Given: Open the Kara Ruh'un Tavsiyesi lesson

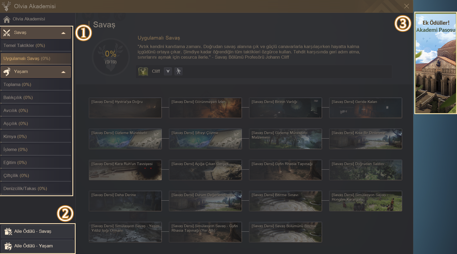Looking at the screenshot, I should (125, 170).
